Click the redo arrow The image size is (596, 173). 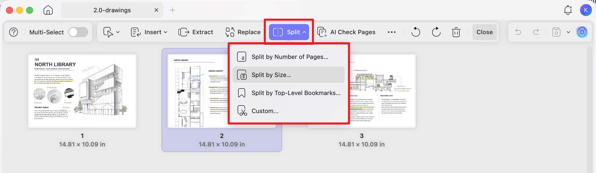point(536,32)
